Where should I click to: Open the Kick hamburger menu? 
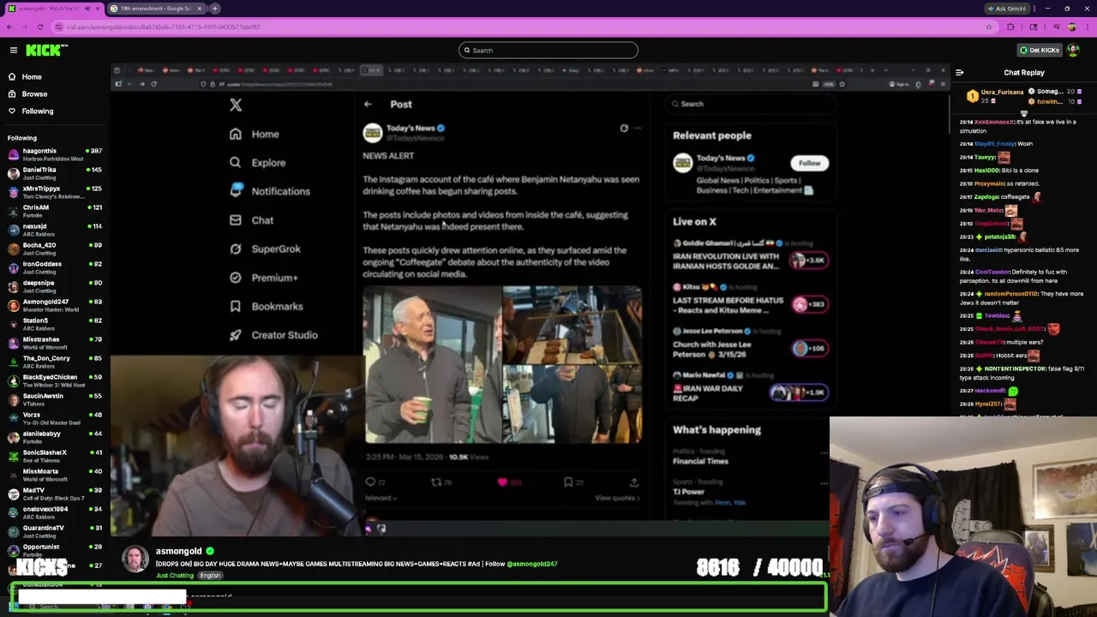(14, 50)
